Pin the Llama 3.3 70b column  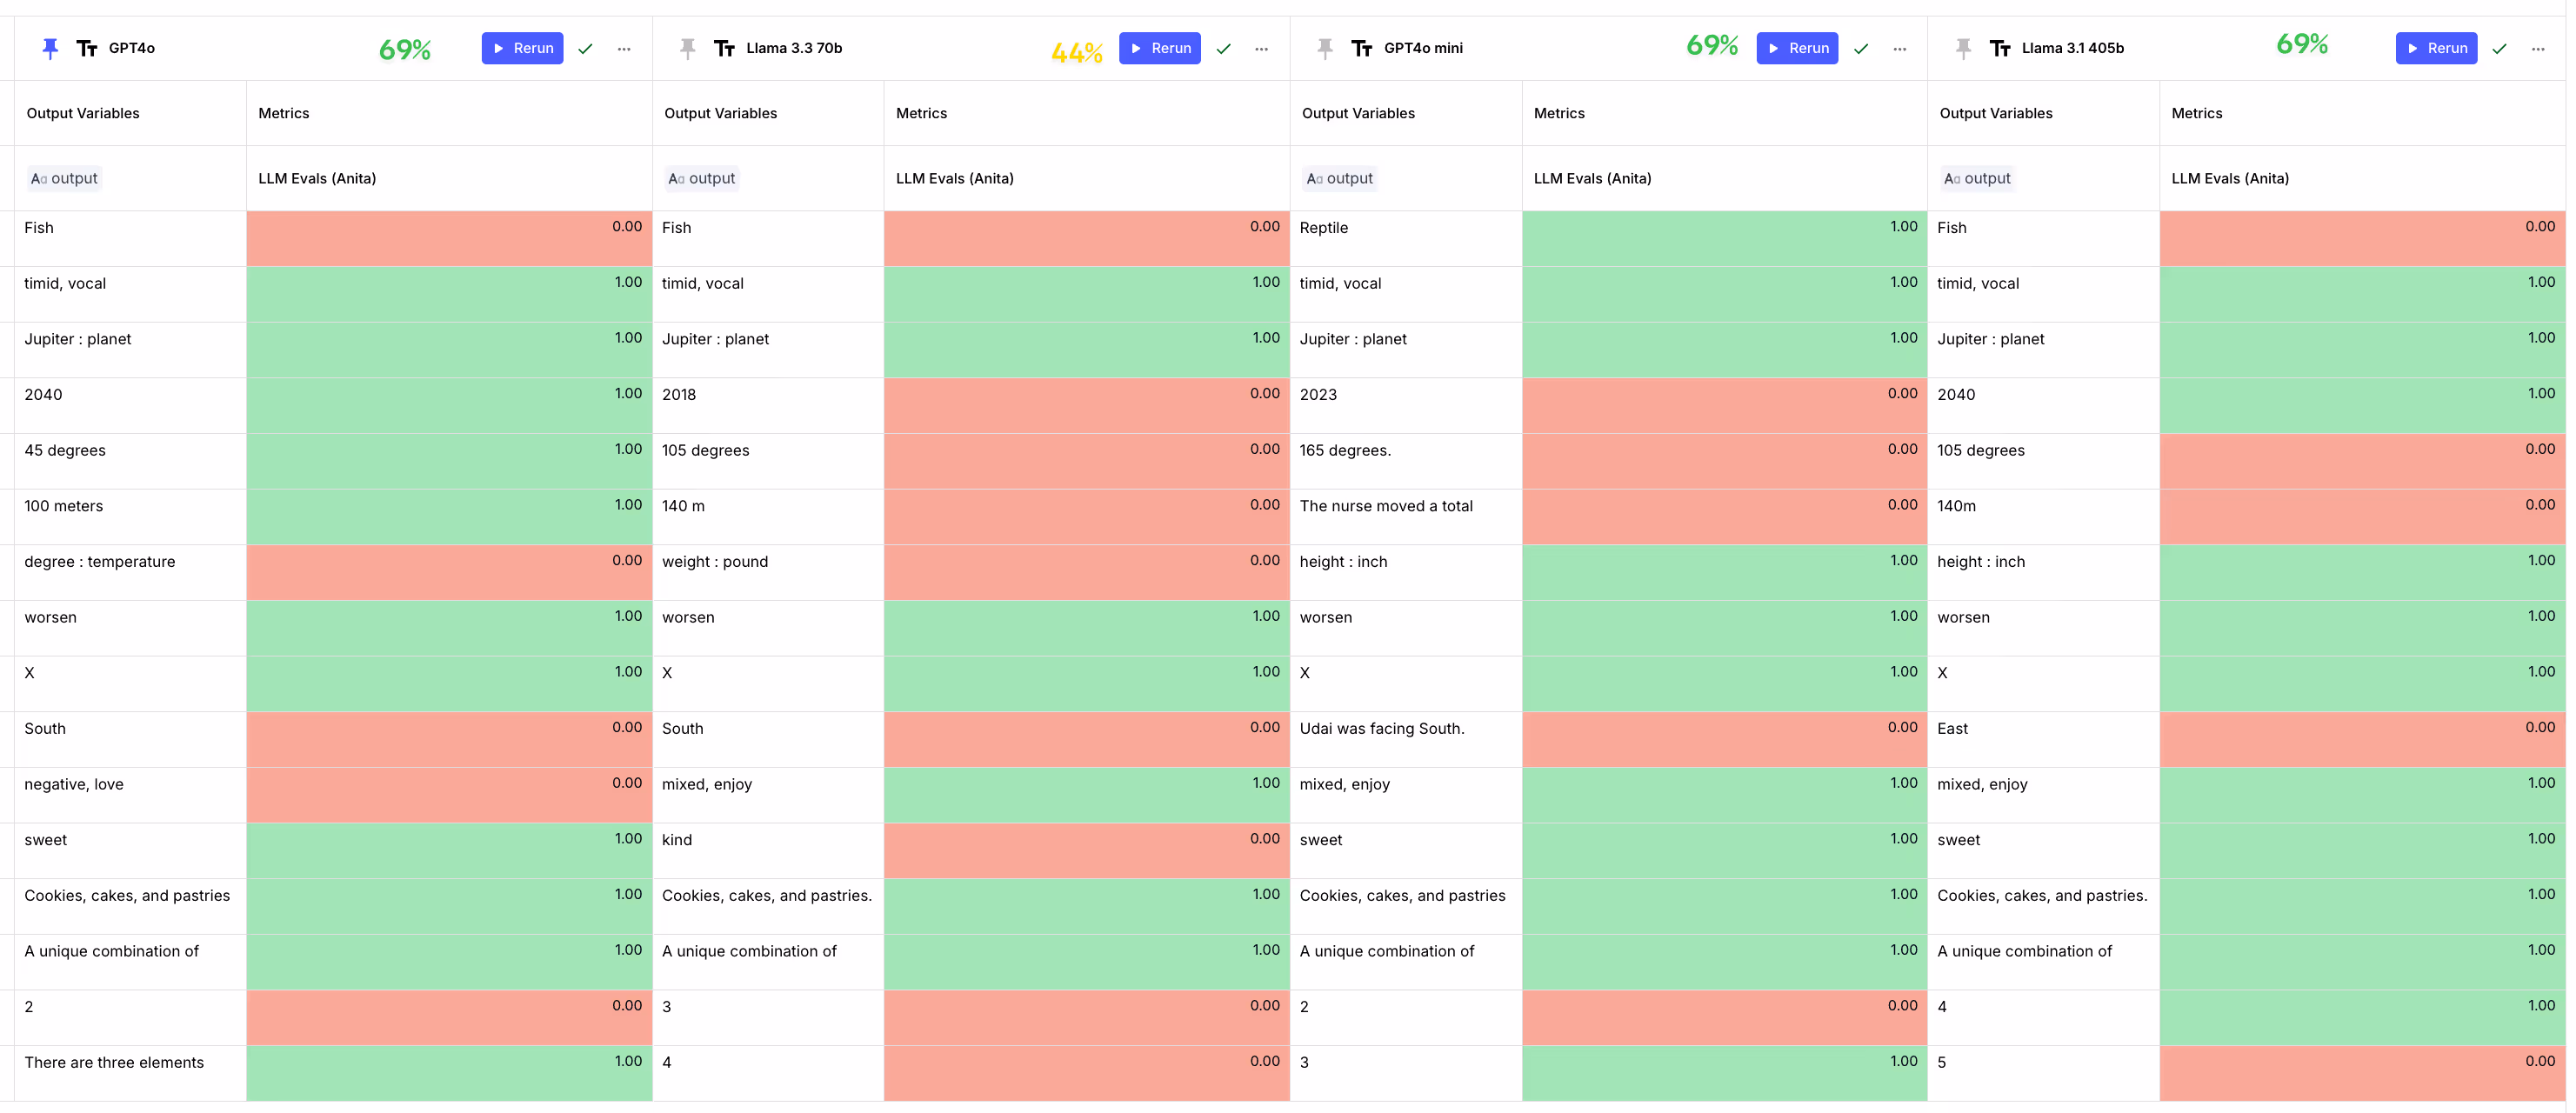(x=687, y=48)
